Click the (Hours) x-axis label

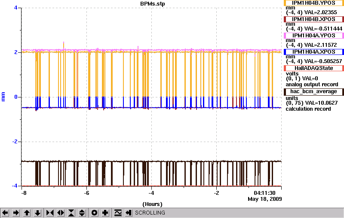[153, 204]
